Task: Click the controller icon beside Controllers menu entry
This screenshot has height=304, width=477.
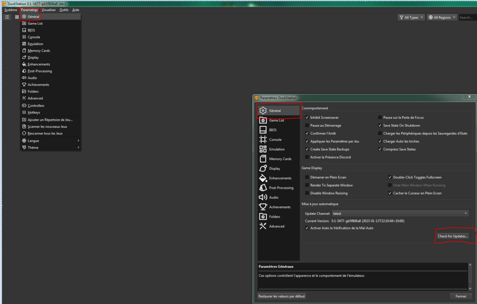Action: [x=24, y=105]
